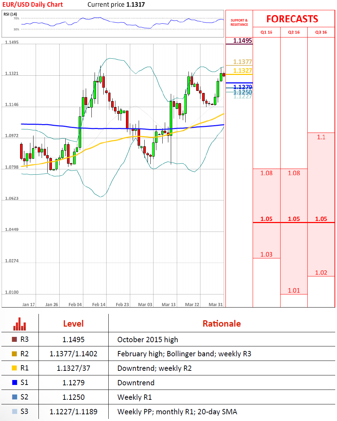Click the October 2015 high rationale
The width and height of the screenshot is (337, 421).
click(x=148, y=340)
